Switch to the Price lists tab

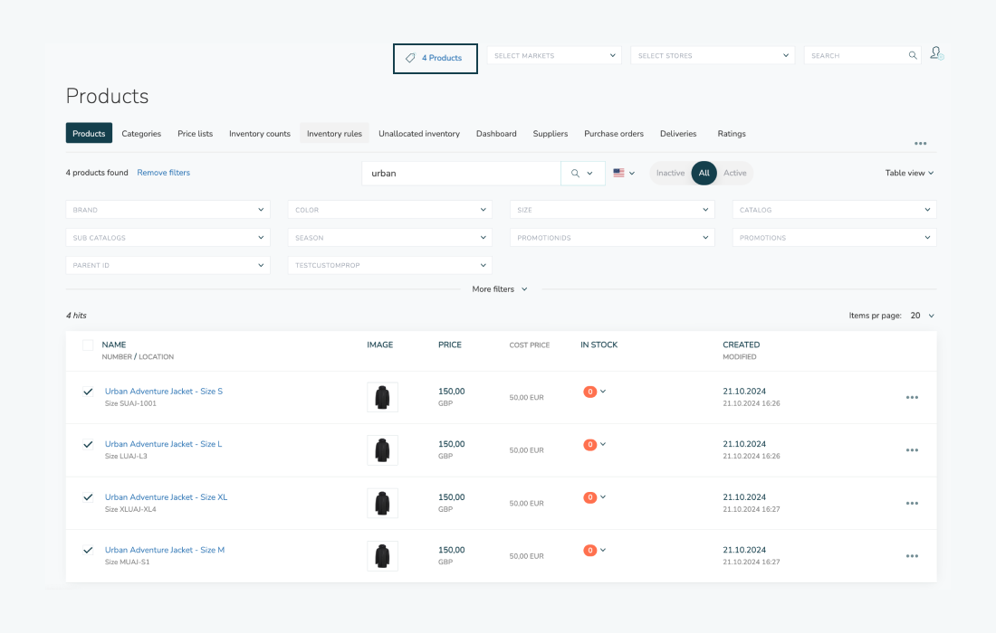195,134
